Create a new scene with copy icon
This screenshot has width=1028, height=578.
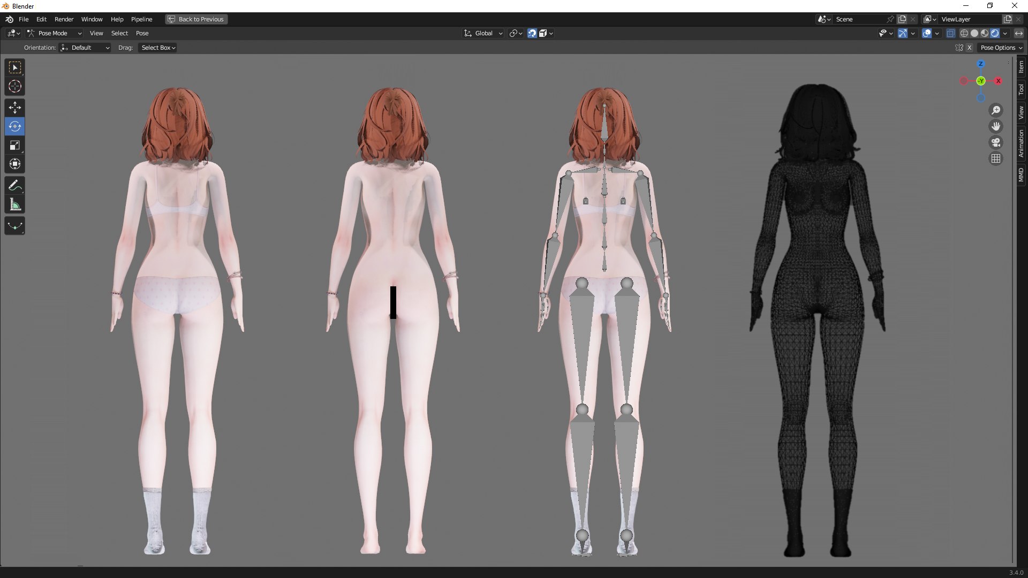pyautogui.click(x=902, y=19)
